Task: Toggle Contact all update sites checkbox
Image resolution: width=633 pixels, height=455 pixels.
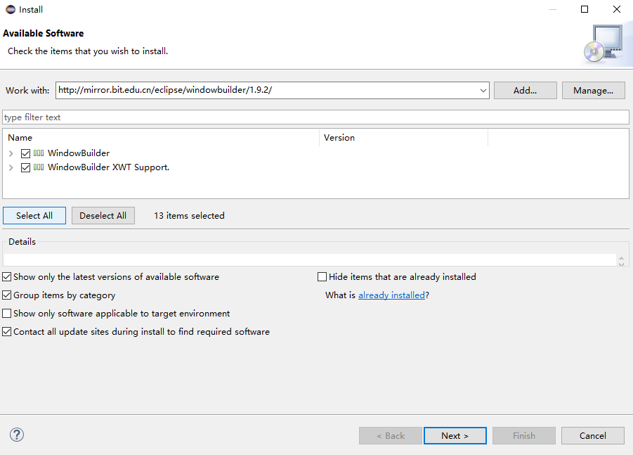Action: 6,332
